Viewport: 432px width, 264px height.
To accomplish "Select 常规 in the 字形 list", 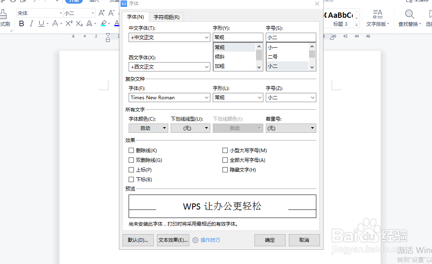I will pos(235,47).
